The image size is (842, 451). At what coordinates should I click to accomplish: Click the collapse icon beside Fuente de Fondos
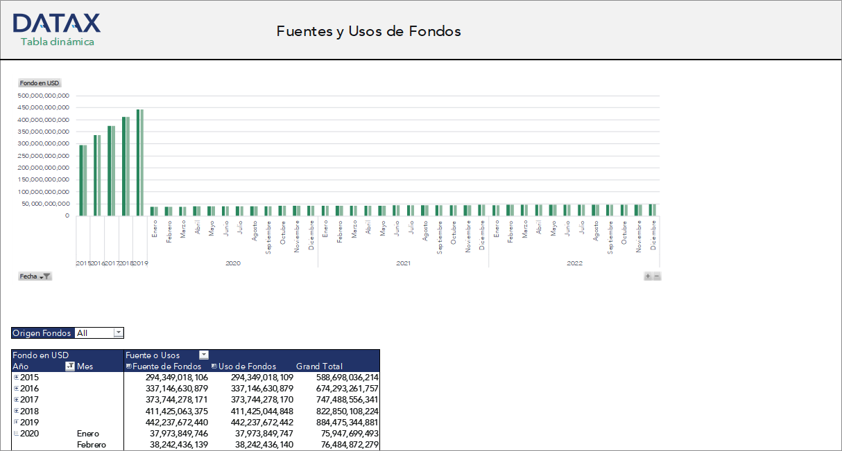click(x=128, y=366)
